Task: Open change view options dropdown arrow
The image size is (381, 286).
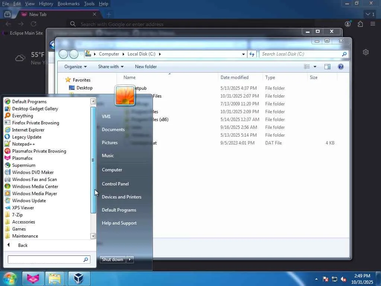Action: point(315,66)
